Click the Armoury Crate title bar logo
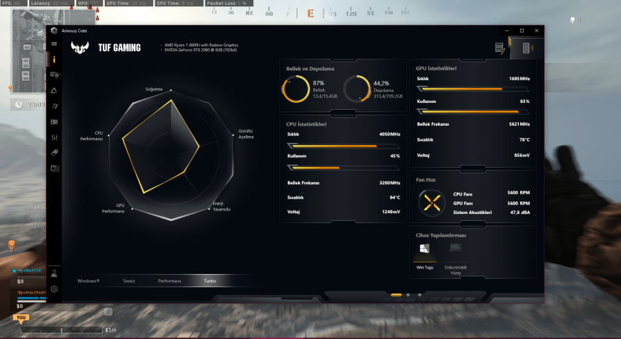 pyautogui.click(x=54, y=30)
